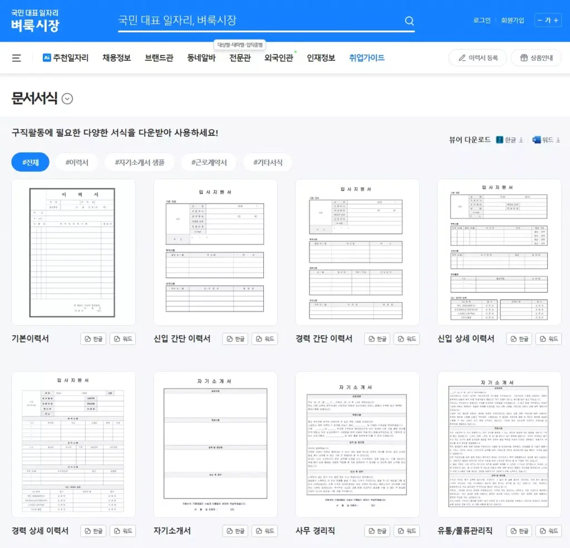
Task: Open the 자기소개서 template thumbnail
Action: click(x=214, y=444)
